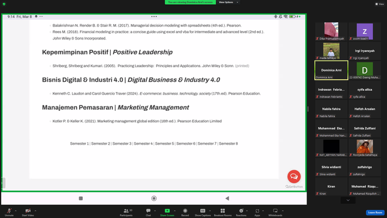The width and height of the screenshot is (387, 218).
Task: Click the 'You are viewing Dominica Arni's screen' banner
Action: pos(190,2)
